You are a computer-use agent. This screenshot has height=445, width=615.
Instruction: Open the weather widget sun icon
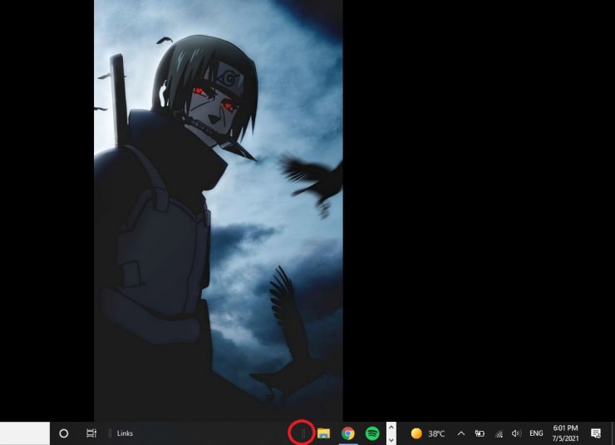pos(416,433)
